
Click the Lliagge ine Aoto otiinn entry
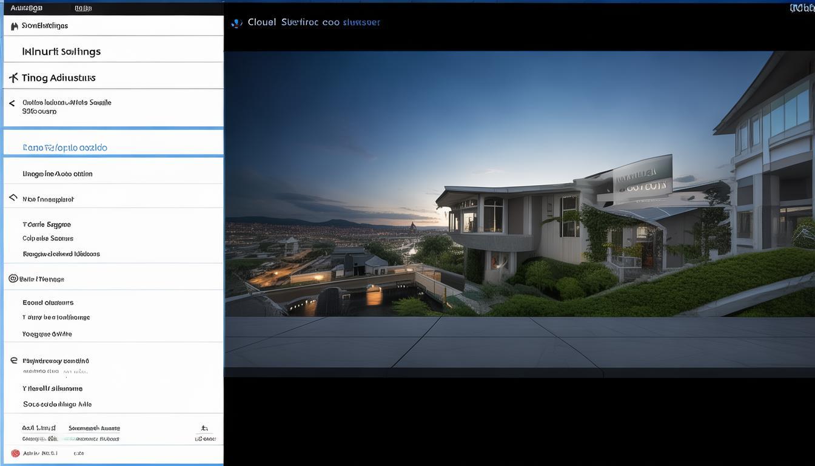point(58,174)
